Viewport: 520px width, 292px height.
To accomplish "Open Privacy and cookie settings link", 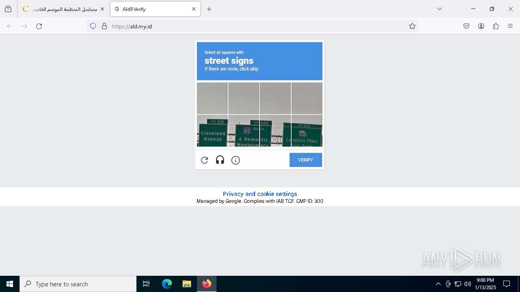I will 260,194.
